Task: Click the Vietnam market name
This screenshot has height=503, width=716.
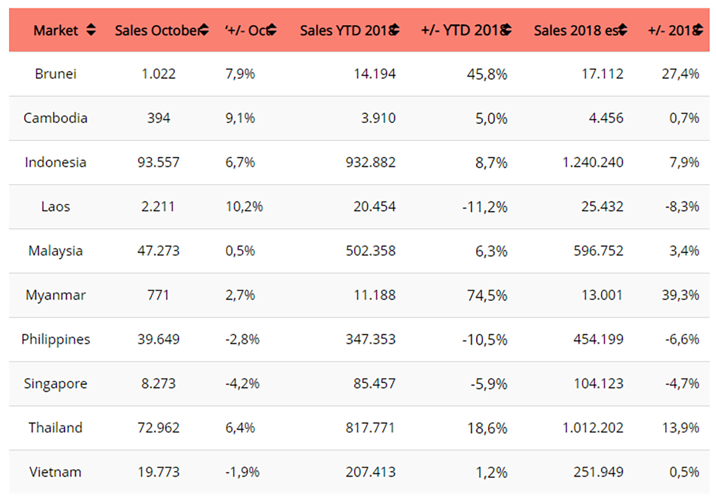Action: point(55,472)
